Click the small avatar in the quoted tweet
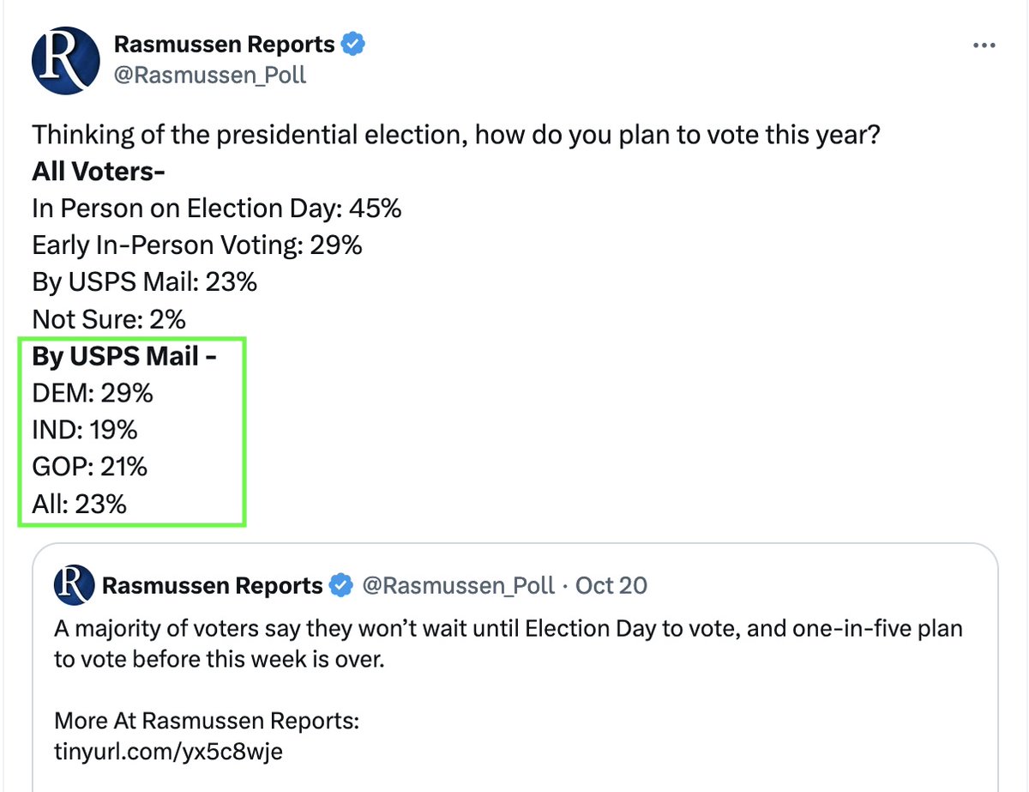The width and height of the screenshot is (1029, 792). click(73, 586)
